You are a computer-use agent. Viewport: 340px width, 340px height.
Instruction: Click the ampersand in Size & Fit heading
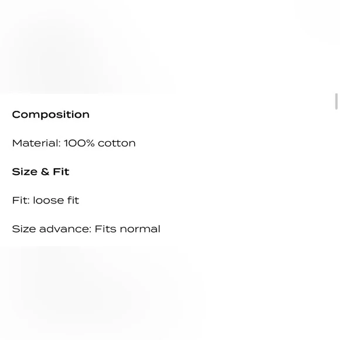(x=45, y=172)
